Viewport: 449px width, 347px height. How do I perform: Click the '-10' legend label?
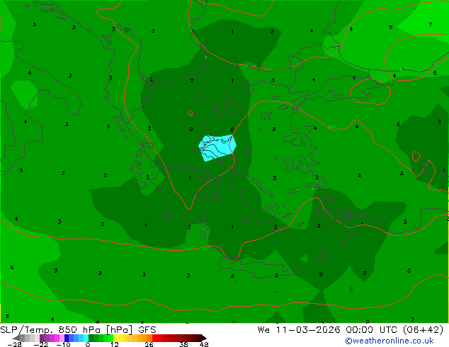(63, 344)
